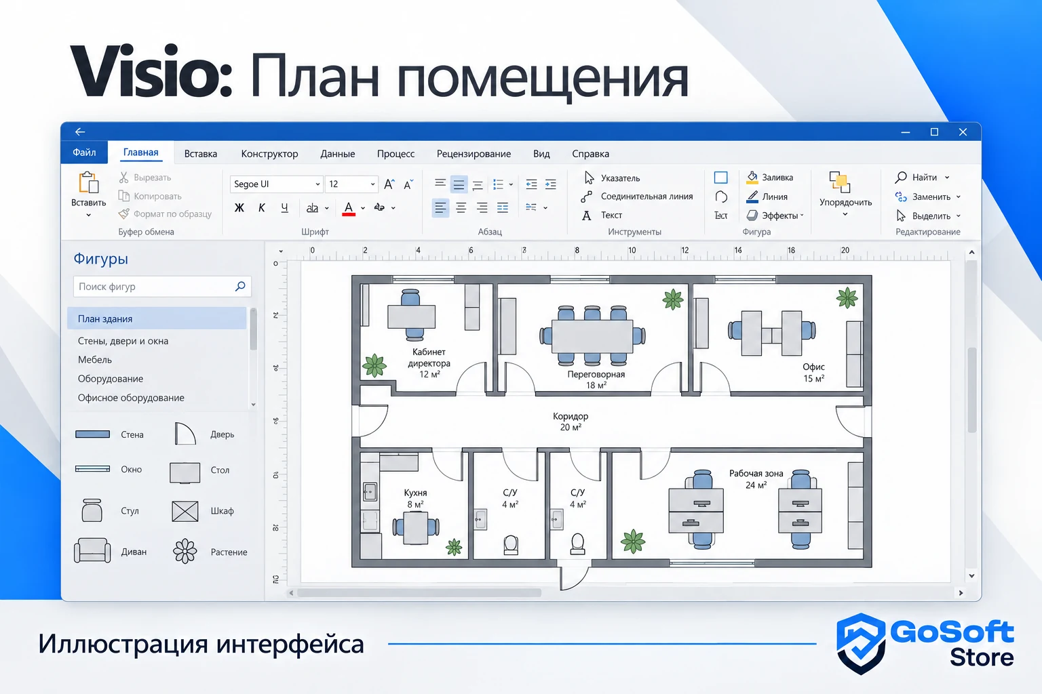Pick the Диван sofa shape
The width and height of the screenshot is (1042, 694).
coord(92,551)
